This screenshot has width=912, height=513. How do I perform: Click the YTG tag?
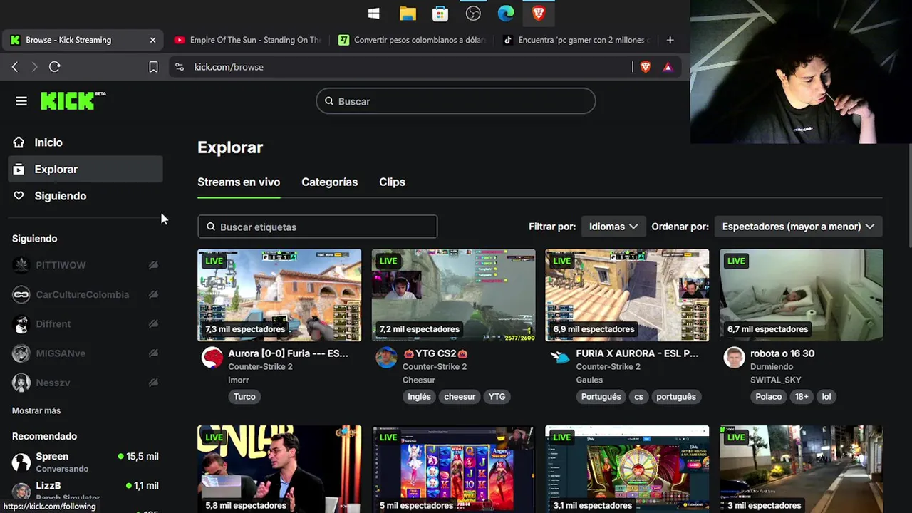[497, 397]
